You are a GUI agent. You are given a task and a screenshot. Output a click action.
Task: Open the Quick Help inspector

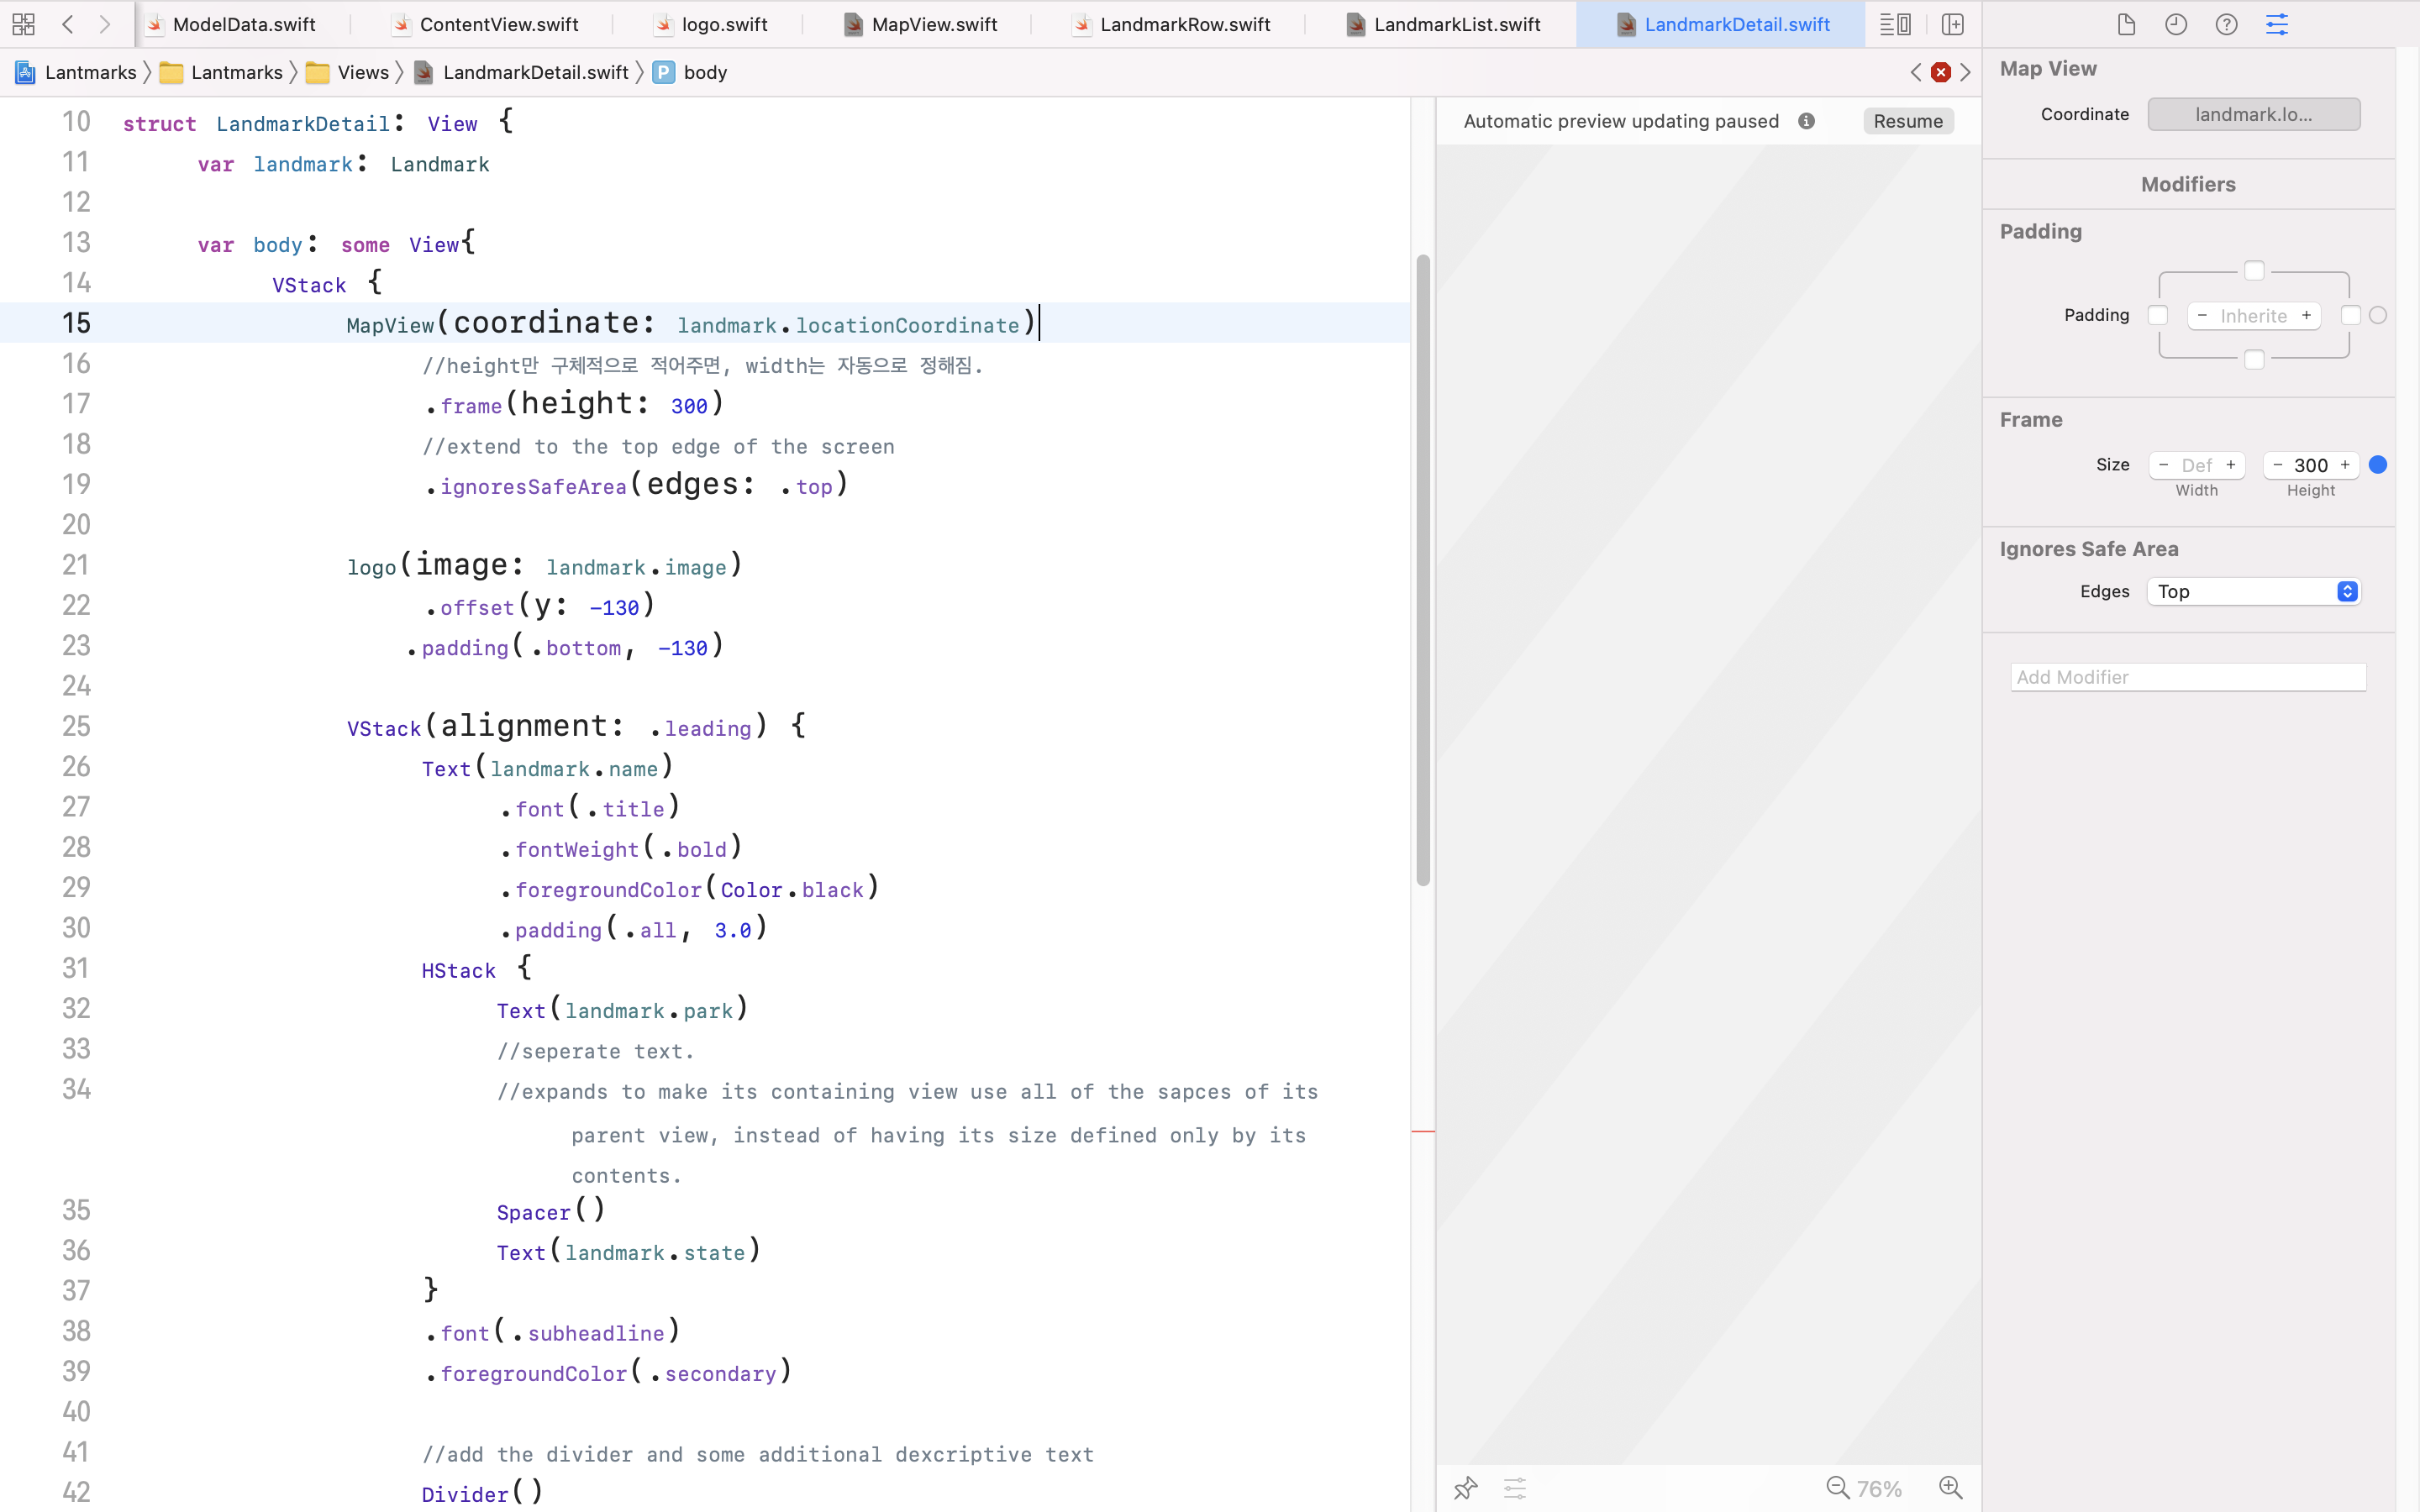pos(2226,24)
